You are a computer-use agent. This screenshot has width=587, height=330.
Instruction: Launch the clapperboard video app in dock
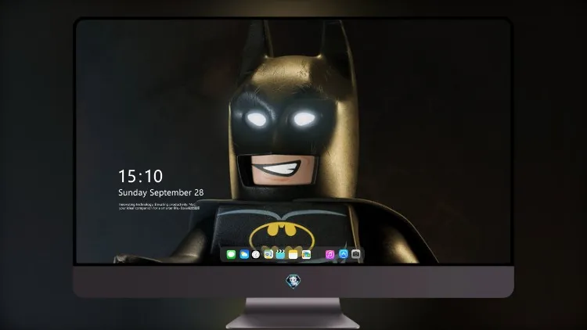coord(280,255)
